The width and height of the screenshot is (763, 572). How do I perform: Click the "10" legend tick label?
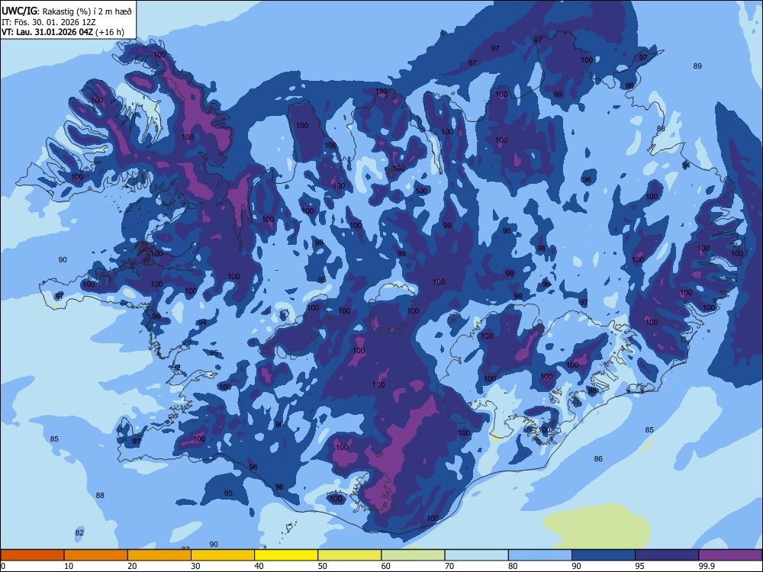click(x=69, y=566)
